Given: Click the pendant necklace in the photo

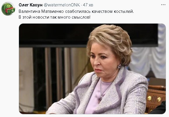Looking at the screenshot, I should coord(100,99).
